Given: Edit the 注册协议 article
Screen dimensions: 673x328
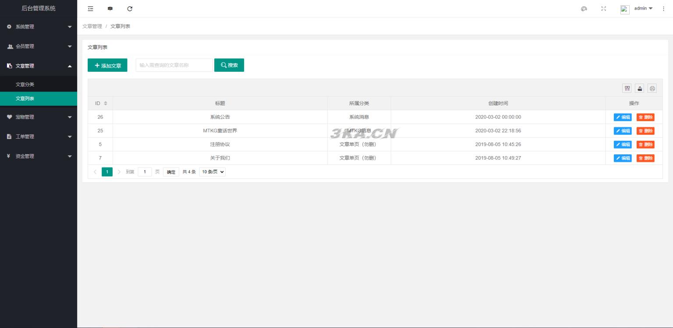Looking at the screenshot, I should pyautogui.click(x=623, y=144).
